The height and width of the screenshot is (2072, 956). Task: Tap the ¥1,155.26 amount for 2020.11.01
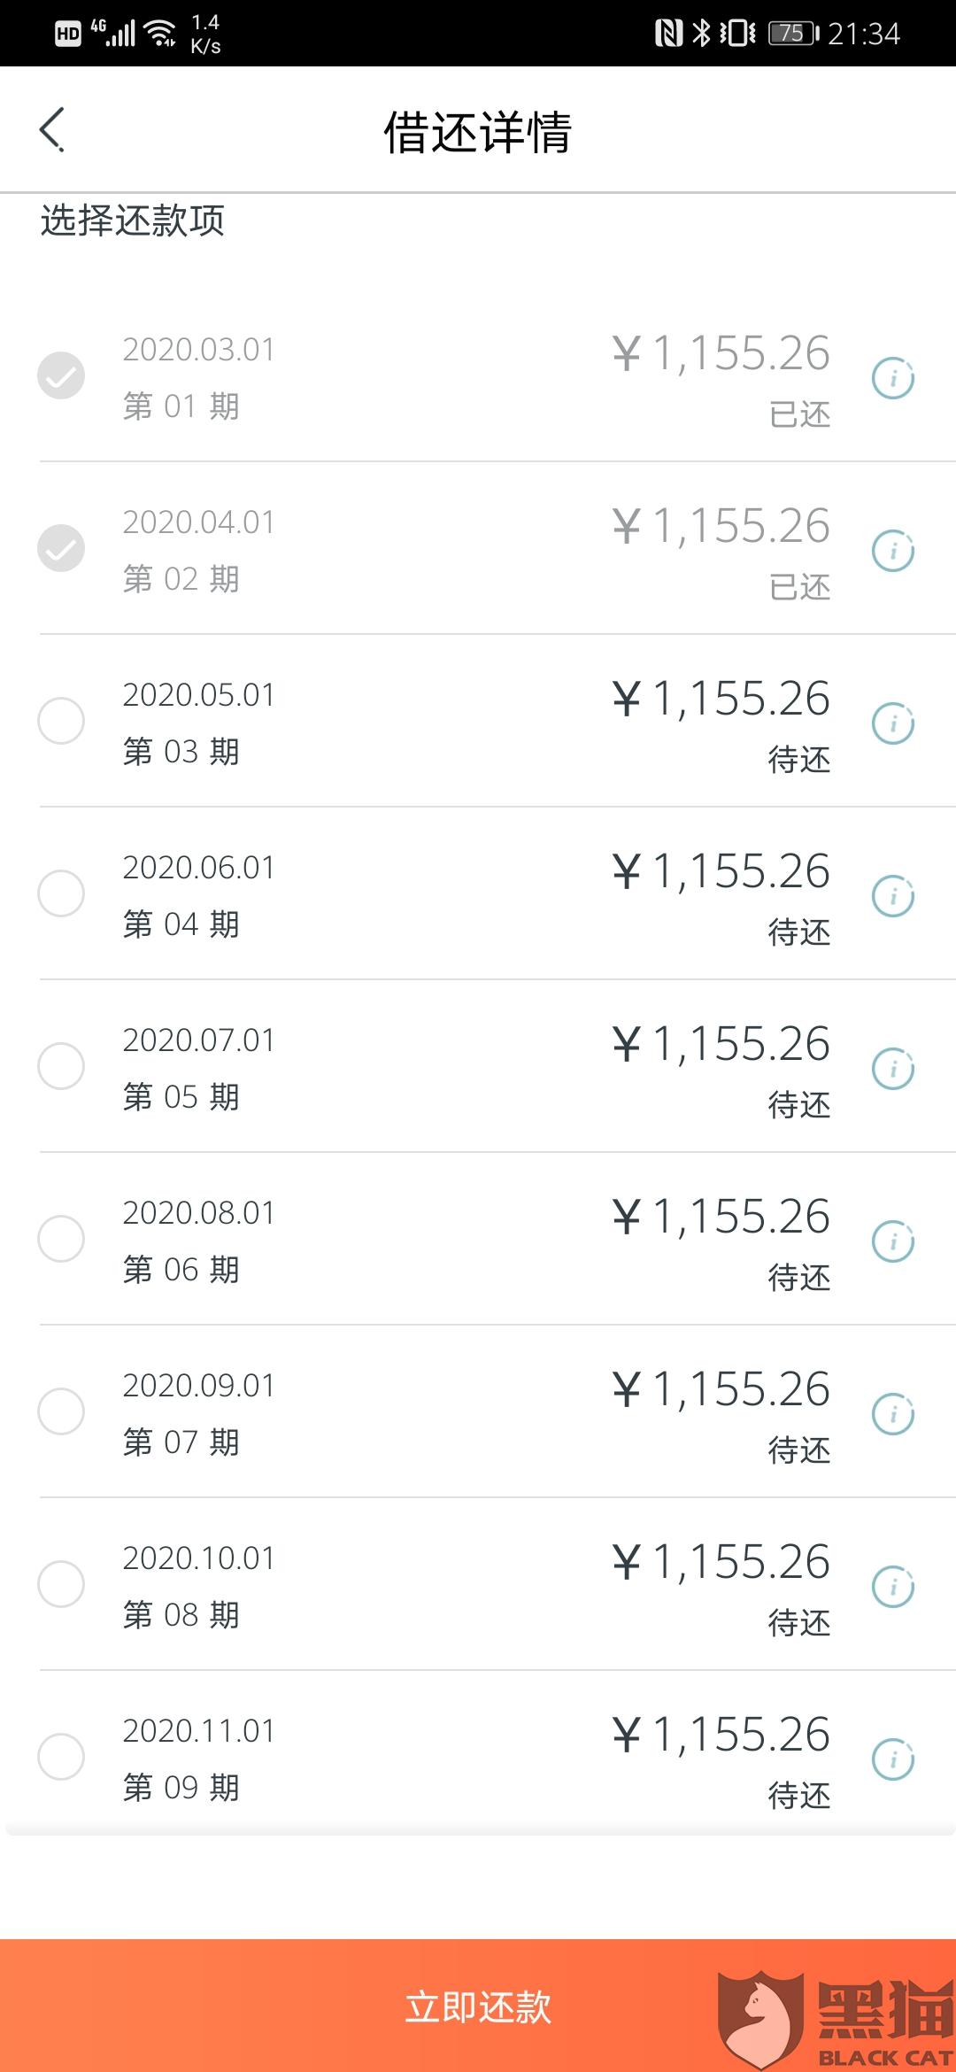pos(721,1735)
